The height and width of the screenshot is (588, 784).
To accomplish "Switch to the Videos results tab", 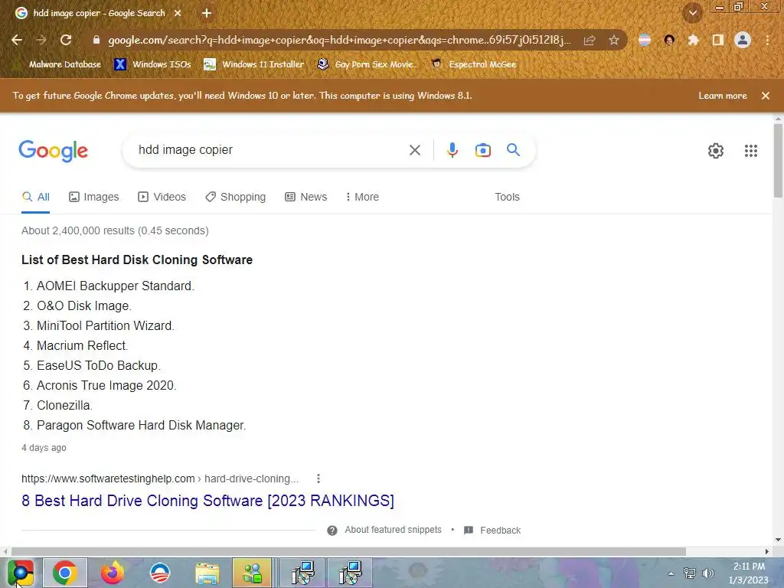I will [162, 197].
